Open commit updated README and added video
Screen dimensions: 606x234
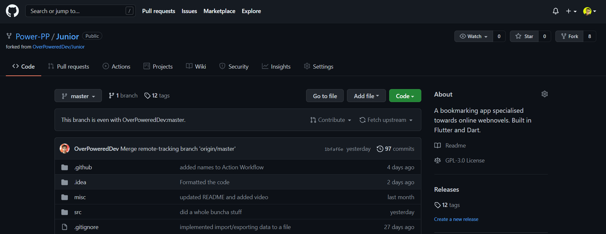pyautogui.click(x=224, y=197)
